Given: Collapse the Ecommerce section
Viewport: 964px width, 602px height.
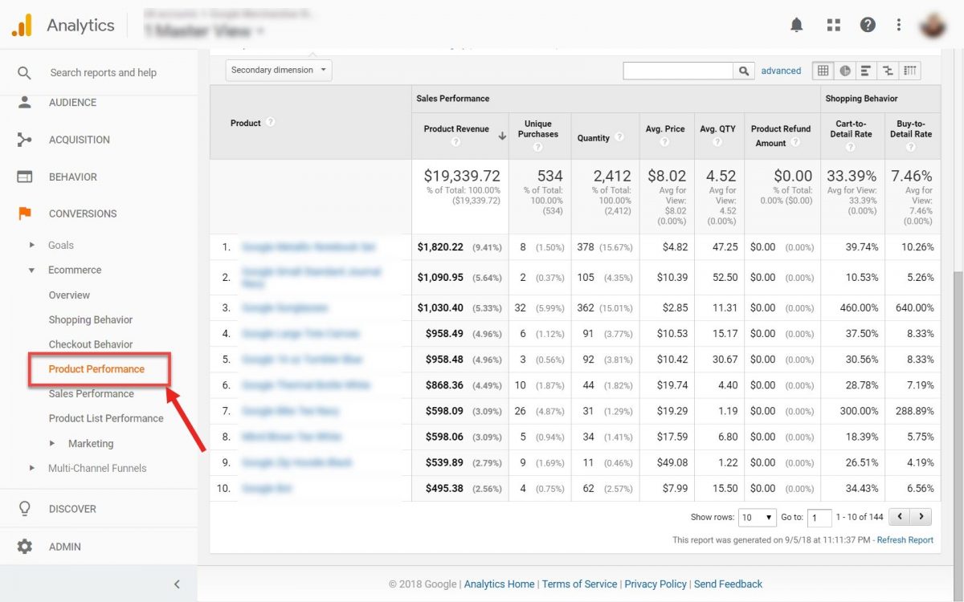Looking at the screenshot, I should [32, 270].
